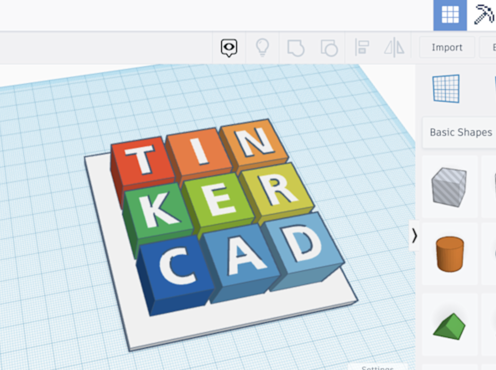Screen dimensions: 496x370
Task: Choose the gray striped Box hole shape
Action: (449, 187)
